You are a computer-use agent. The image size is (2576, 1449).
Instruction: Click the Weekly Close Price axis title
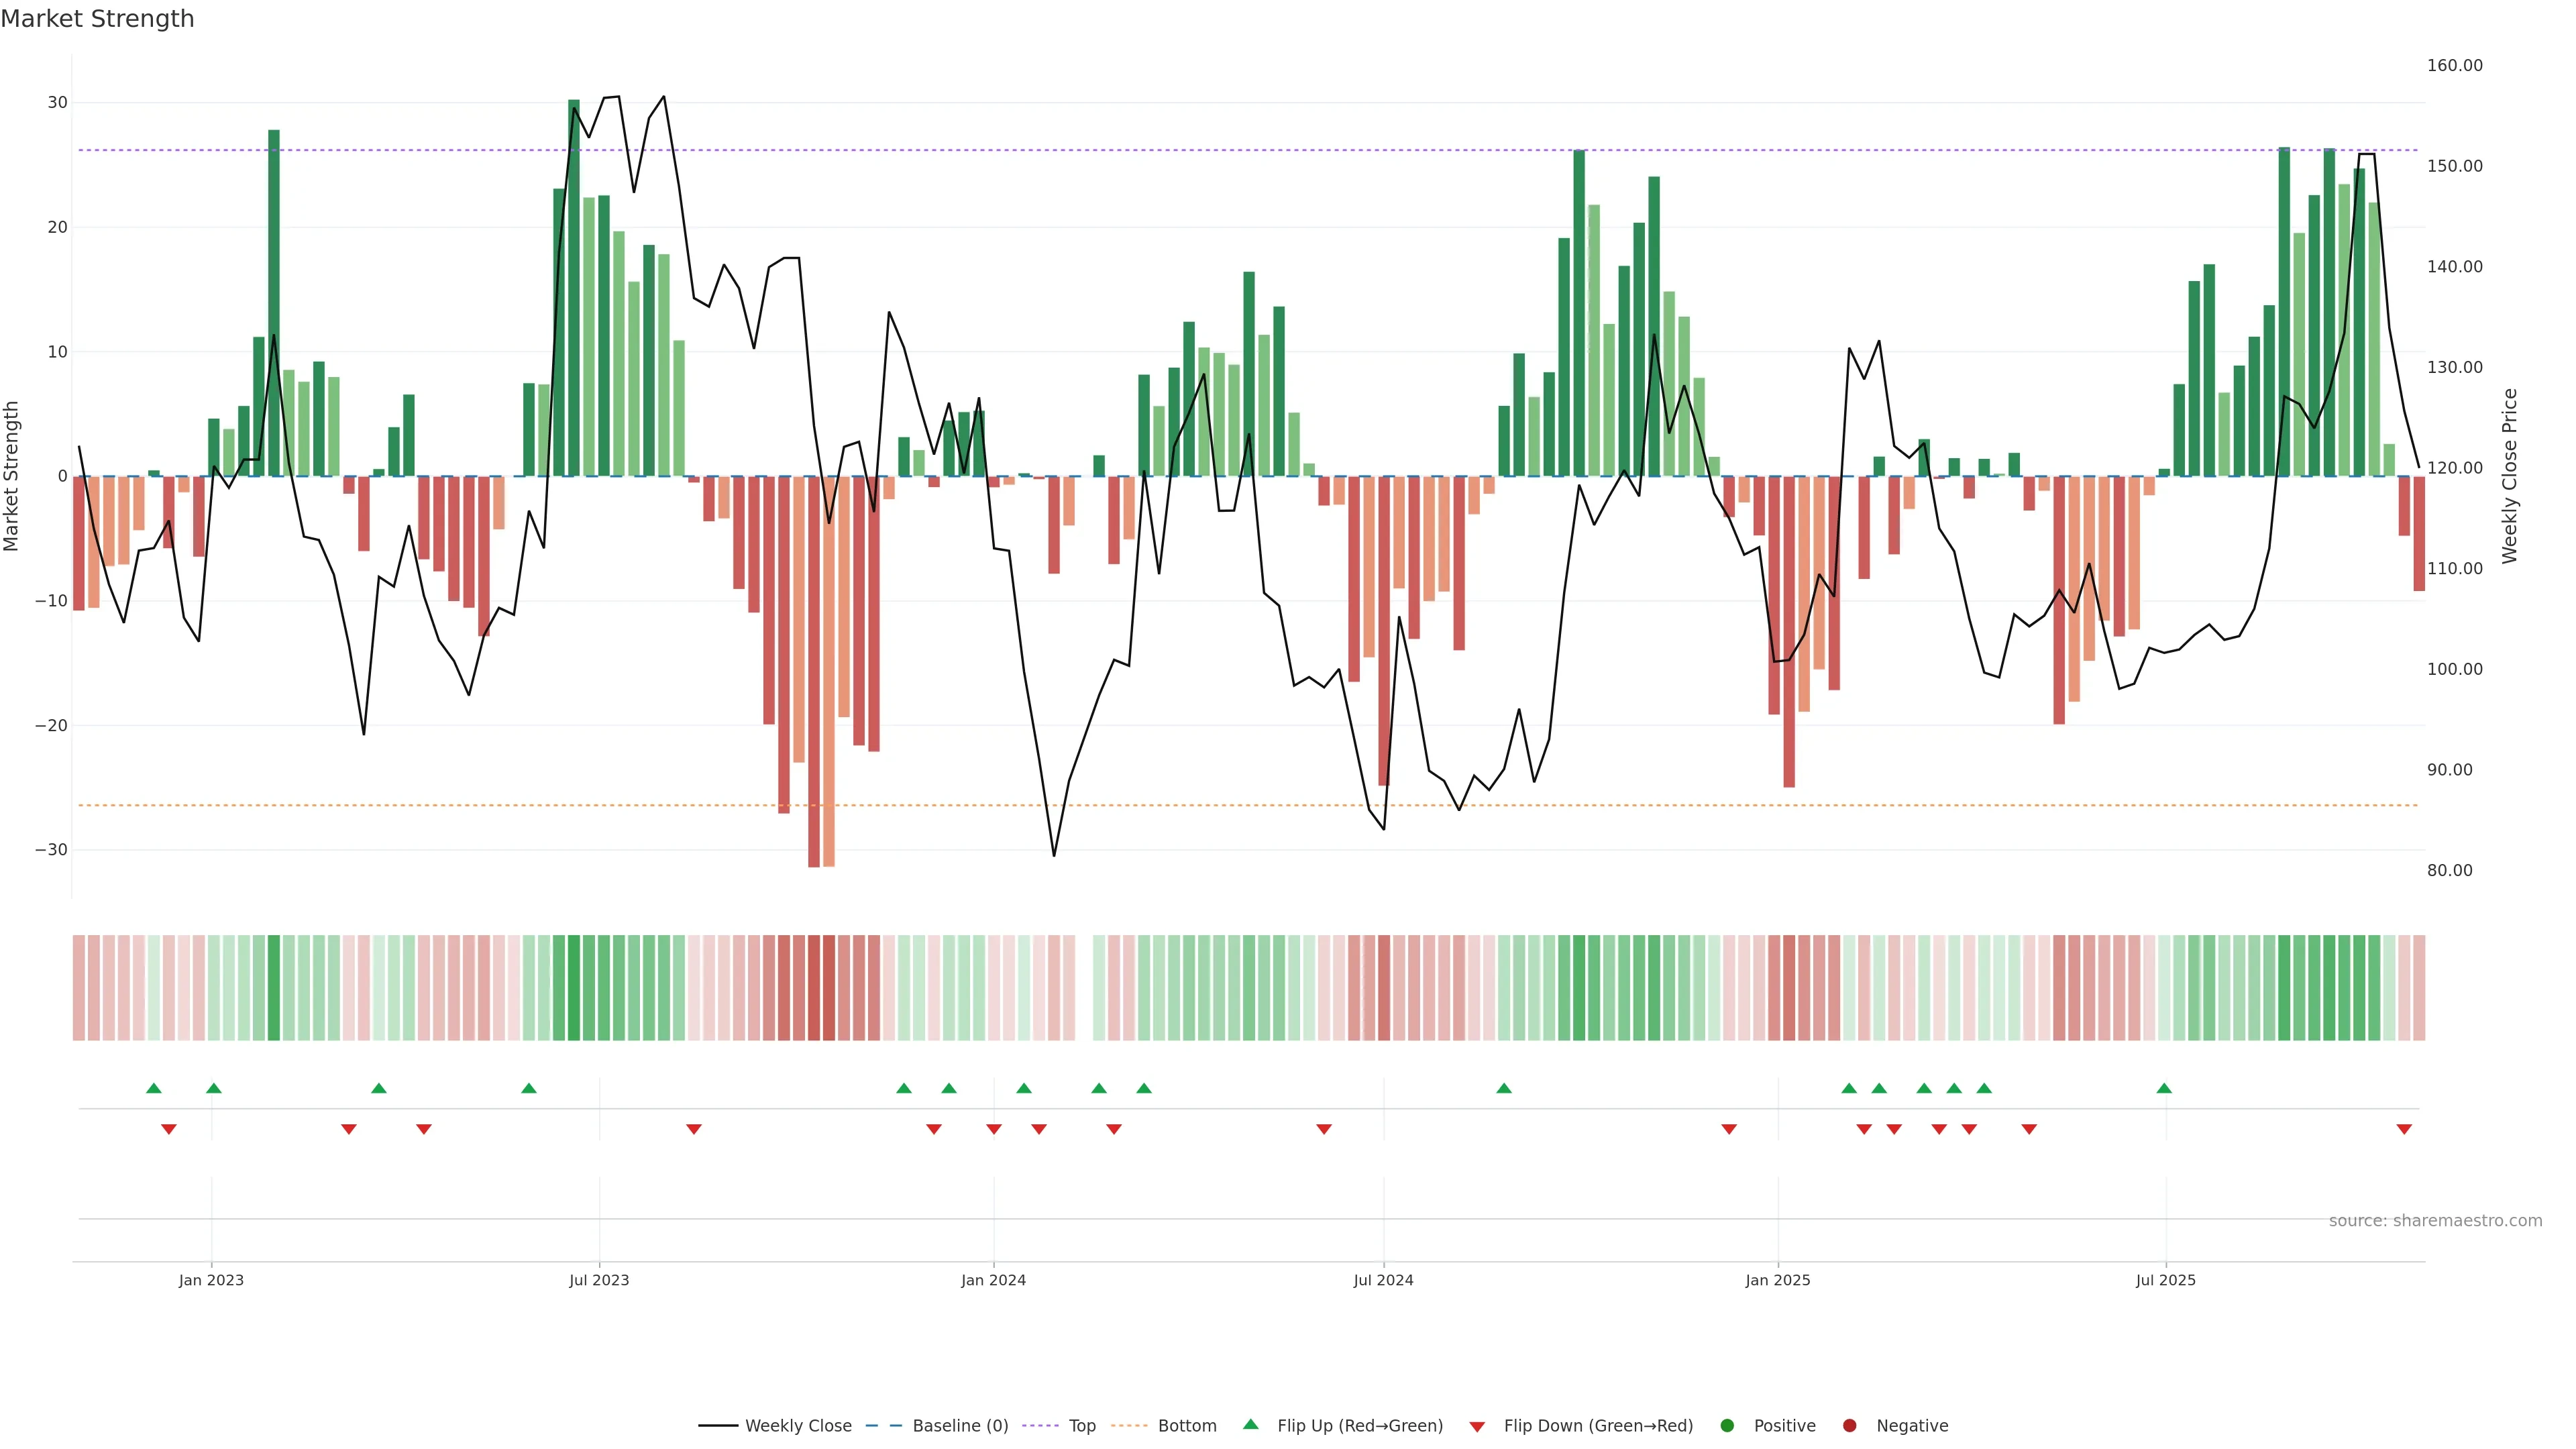pyautogui.click(x=2509, y=476)
